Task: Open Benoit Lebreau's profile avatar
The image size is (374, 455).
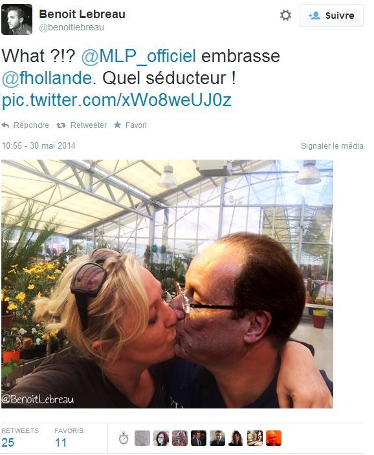Action: pyautogui.click(x=17, y=19)
